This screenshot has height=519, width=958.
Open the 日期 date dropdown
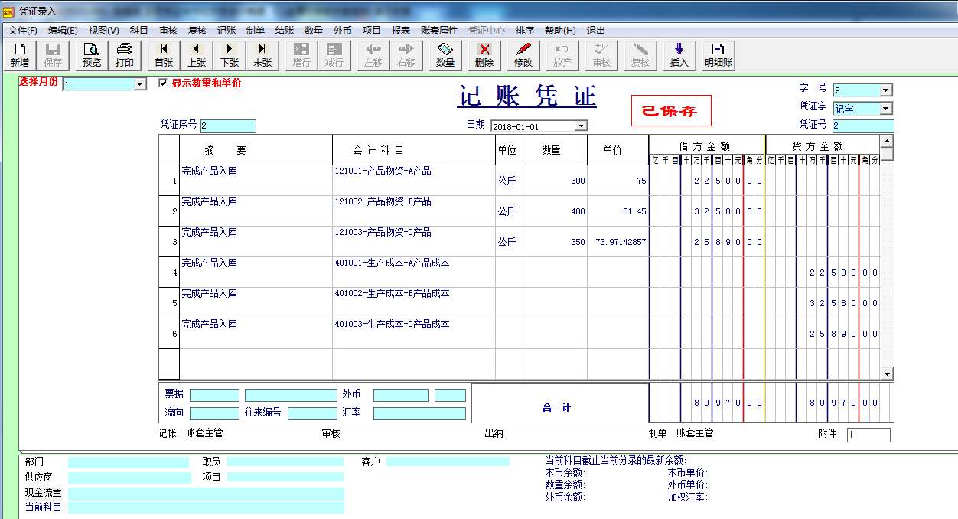[581, 126]
